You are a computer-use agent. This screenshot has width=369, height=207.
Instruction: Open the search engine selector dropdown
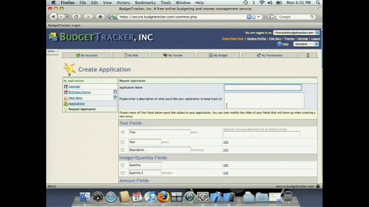[x=272, y=17]
